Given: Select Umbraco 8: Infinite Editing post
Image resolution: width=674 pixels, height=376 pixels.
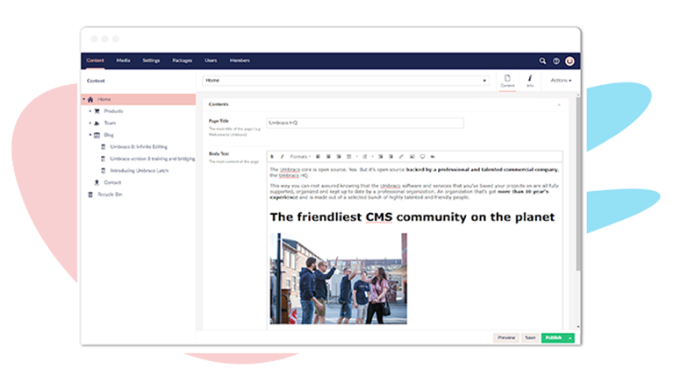Looking at the screenshot, I should click(139, 146).
